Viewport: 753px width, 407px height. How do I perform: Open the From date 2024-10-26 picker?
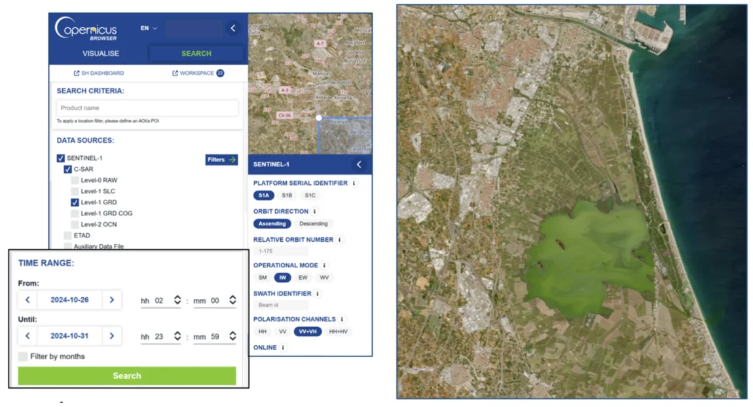(69, 300)
